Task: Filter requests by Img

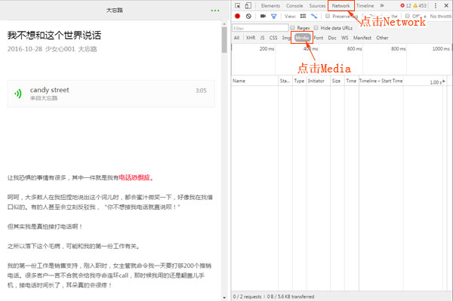Action: pos(286,38)
